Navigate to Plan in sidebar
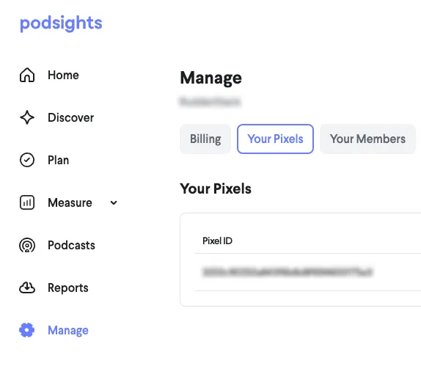 tap(58, 161)
